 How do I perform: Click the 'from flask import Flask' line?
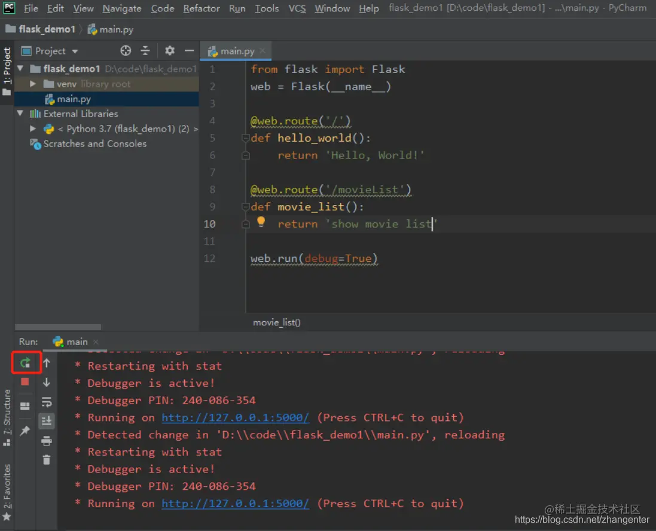pyautogui.click(x=328, y=69)
